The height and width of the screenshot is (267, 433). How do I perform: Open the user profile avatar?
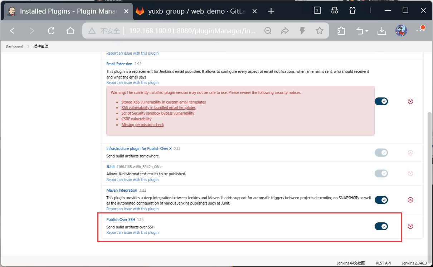pos(401,31)
